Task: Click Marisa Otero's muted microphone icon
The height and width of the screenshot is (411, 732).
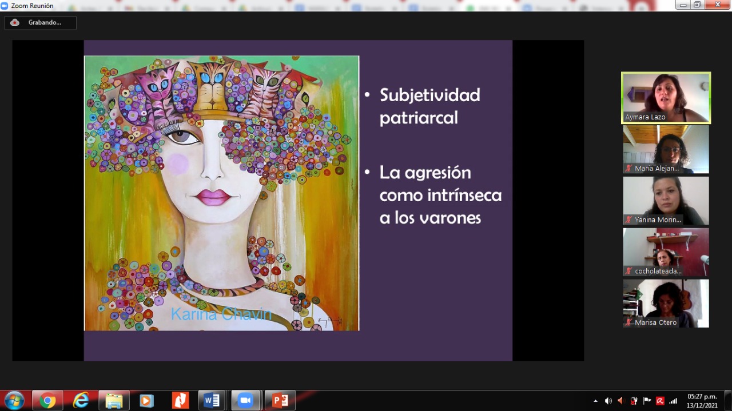Action: tap(628, 322)
